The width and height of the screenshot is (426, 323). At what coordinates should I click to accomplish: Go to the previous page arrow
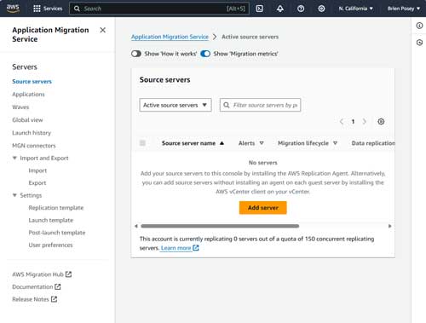coord(342,122)
